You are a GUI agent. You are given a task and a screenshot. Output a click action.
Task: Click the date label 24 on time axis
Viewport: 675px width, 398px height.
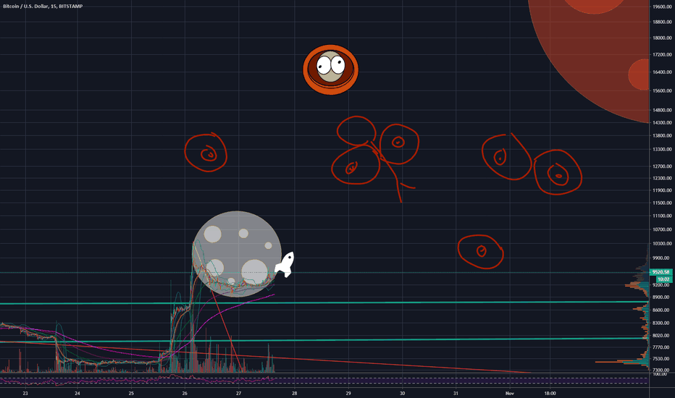click(77, 393)
